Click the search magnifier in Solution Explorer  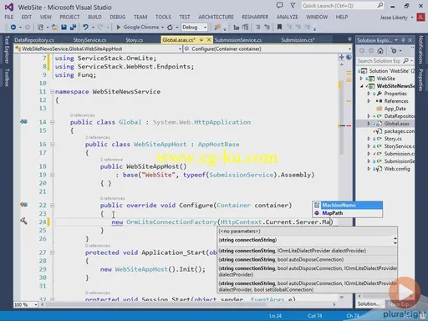pos(405,60)
